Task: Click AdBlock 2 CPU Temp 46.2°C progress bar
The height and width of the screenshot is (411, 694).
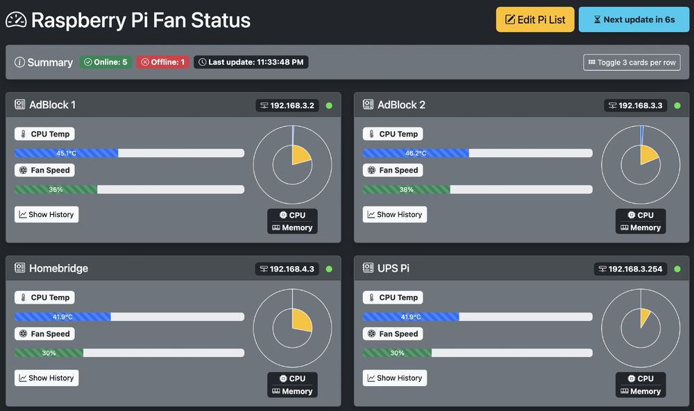Action: [477, 153]
